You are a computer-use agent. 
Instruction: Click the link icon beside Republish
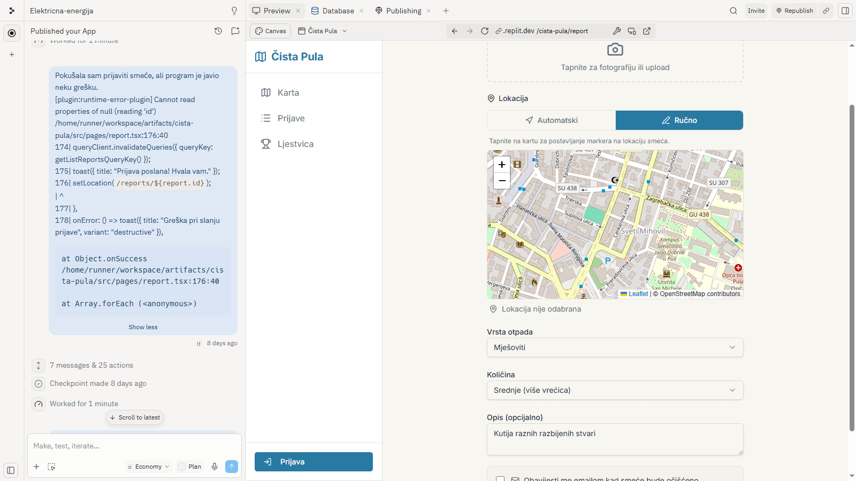point(826,11)
